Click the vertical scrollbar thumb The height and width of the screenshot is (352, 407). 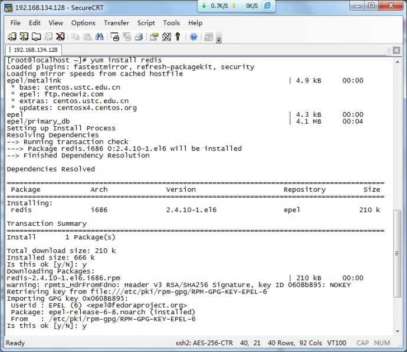pyautogui.click(x=397, y=253)
